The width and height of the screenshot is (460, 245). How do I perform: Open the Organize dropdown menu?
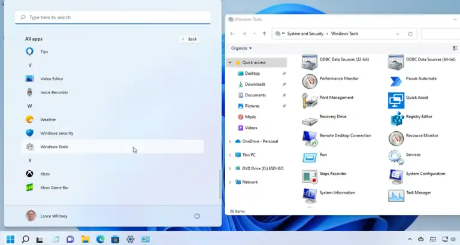coord(241,48)
